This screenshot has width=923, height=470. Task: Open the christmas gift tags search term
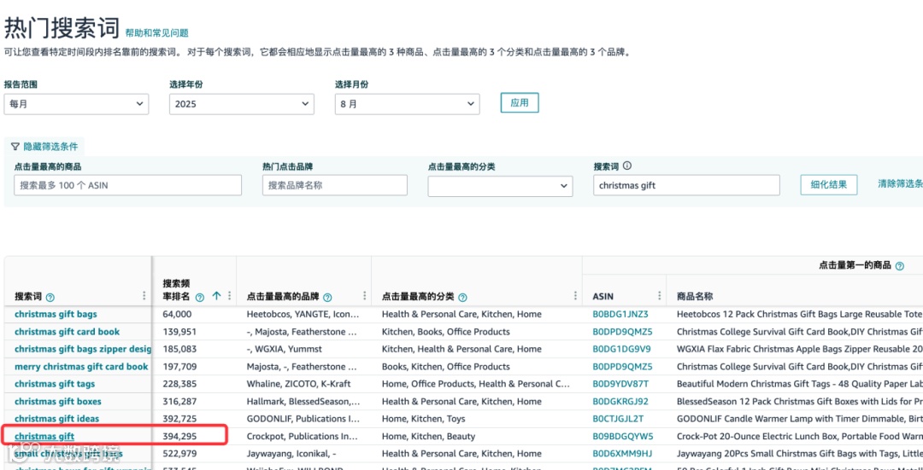click(55, 384)
